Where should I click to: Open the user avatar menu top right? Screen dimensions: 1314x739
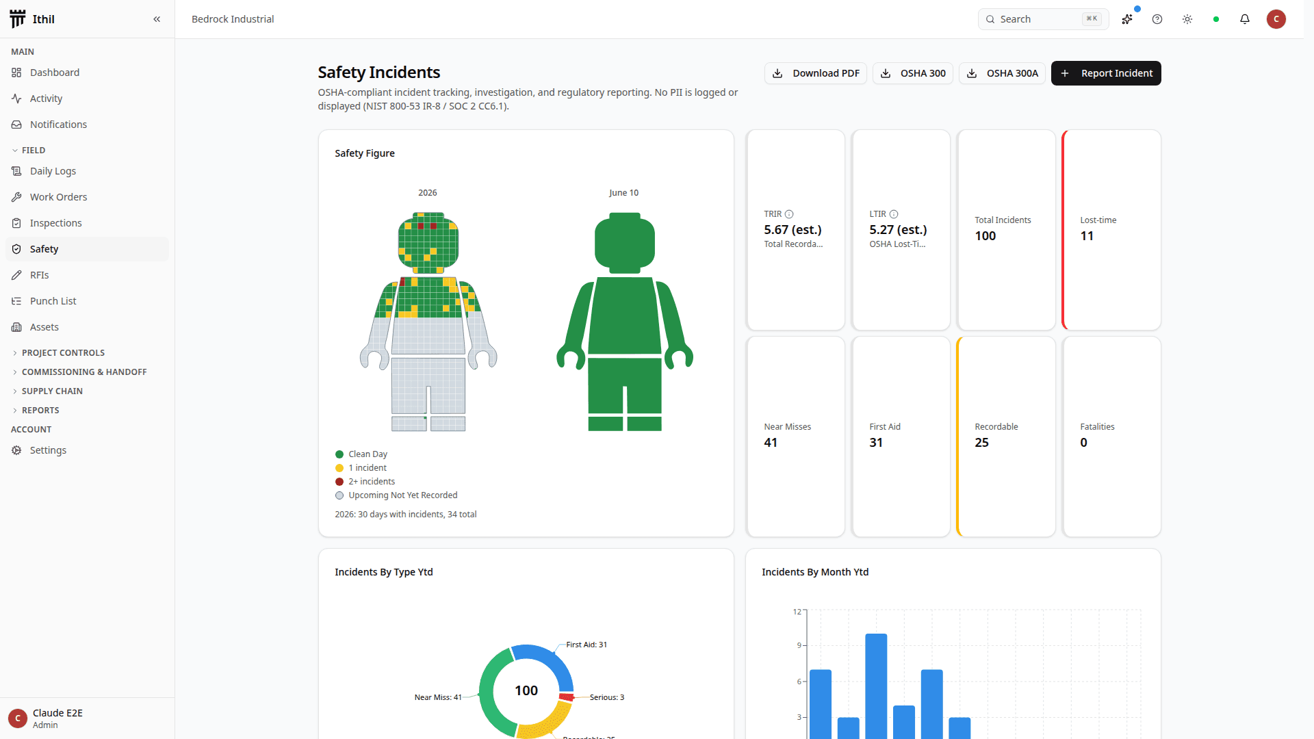click(1276, 19)
